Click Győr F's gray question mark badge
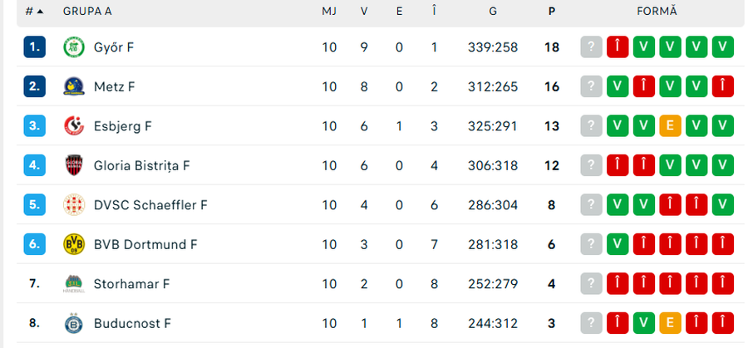The height and width of the screenshot is (348, 748). click(x=591, y=47)
